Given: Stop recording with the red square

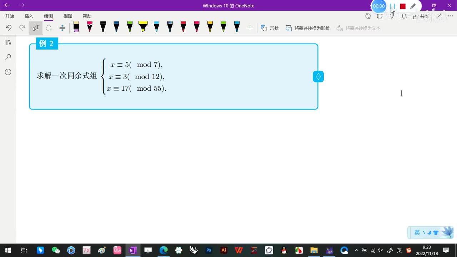Looking at the screenshot, I should tap(403, 6).
